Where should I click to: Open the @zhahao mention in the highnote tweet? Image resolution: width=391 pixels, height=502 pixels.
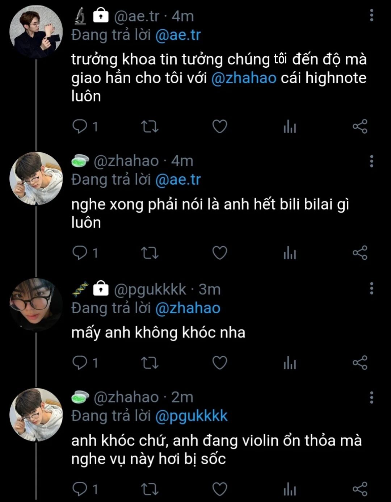[244, 78]
